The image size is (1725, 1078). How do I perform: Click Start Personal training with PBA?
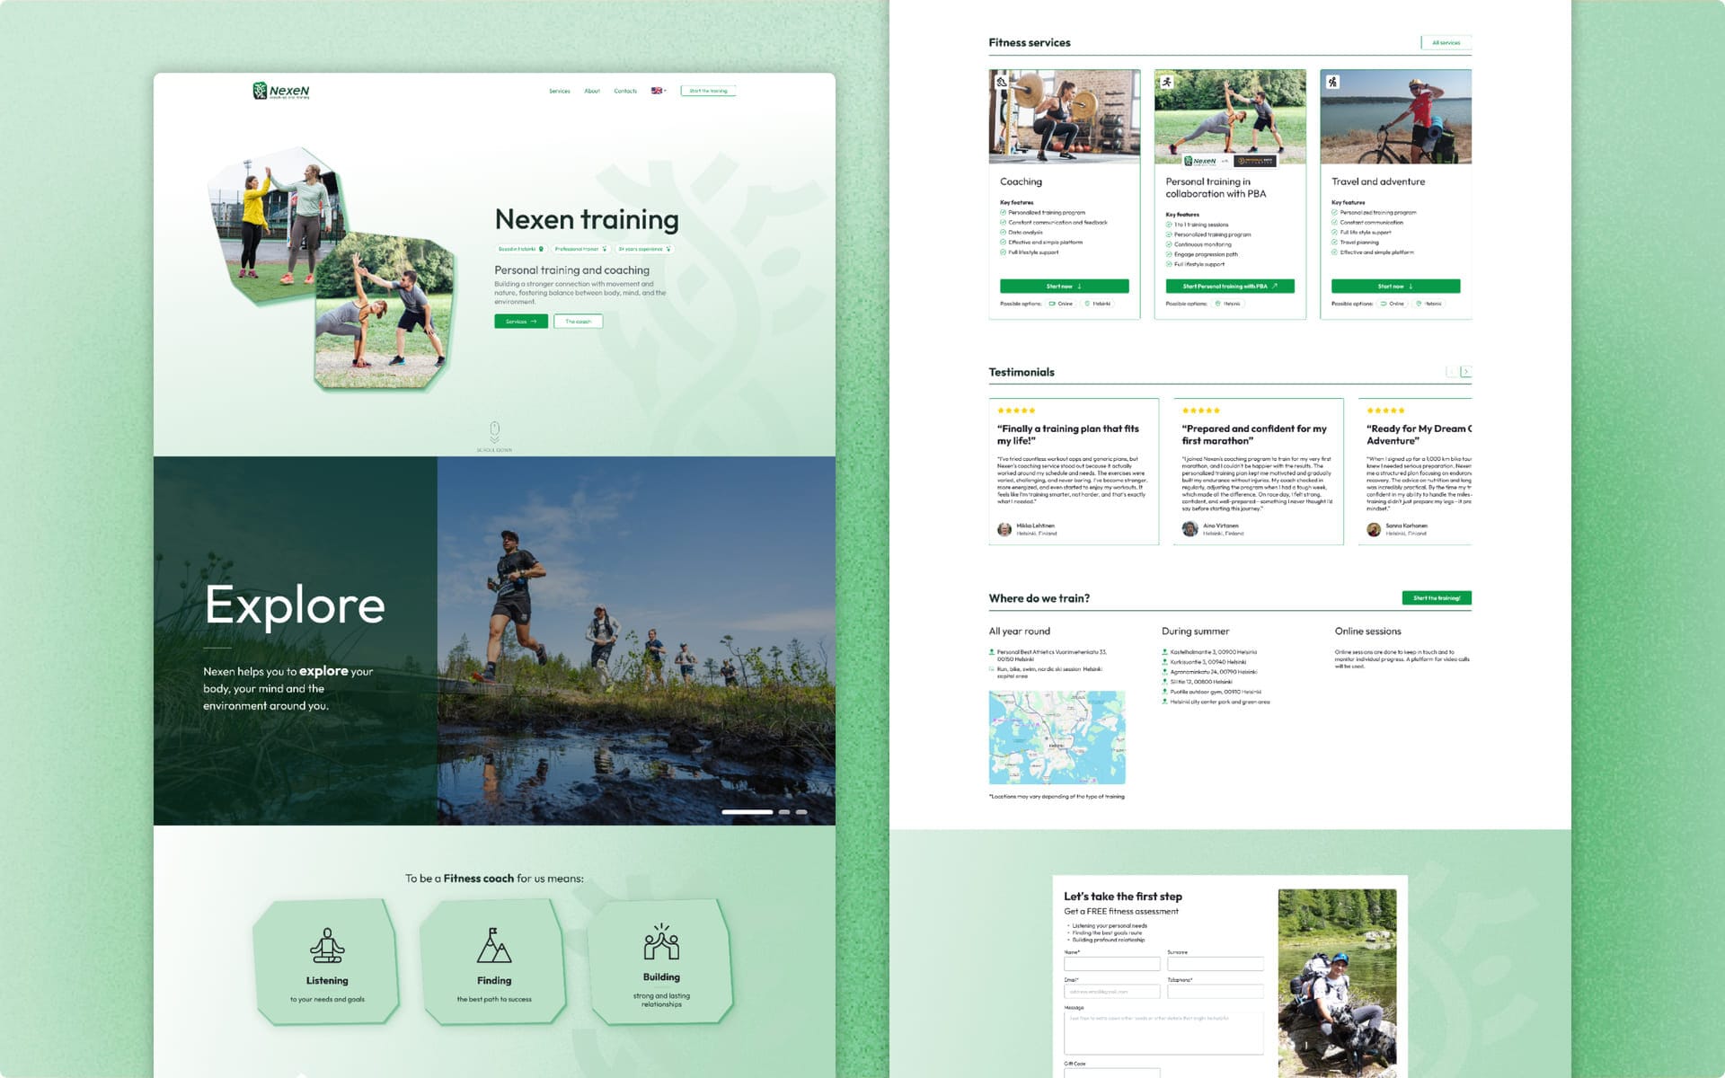(x=1230, y=286)
